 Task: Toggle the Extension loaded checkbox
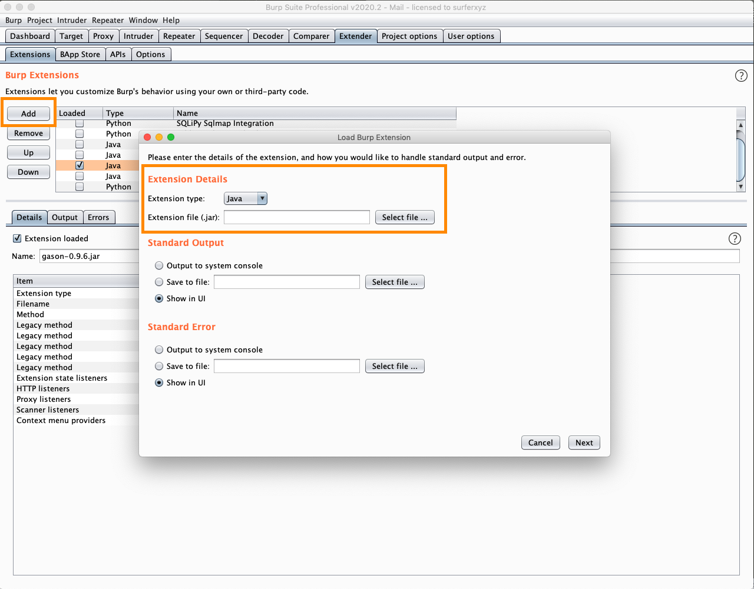tap(17, 238)
